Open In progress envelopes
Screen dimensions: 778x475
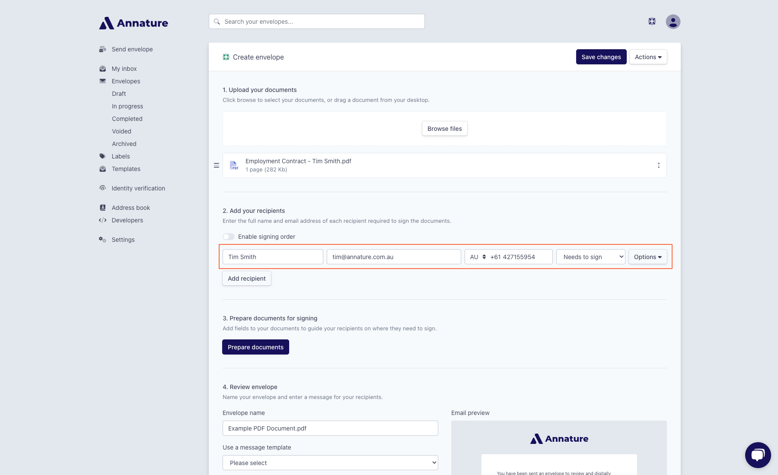pos(128,106)
